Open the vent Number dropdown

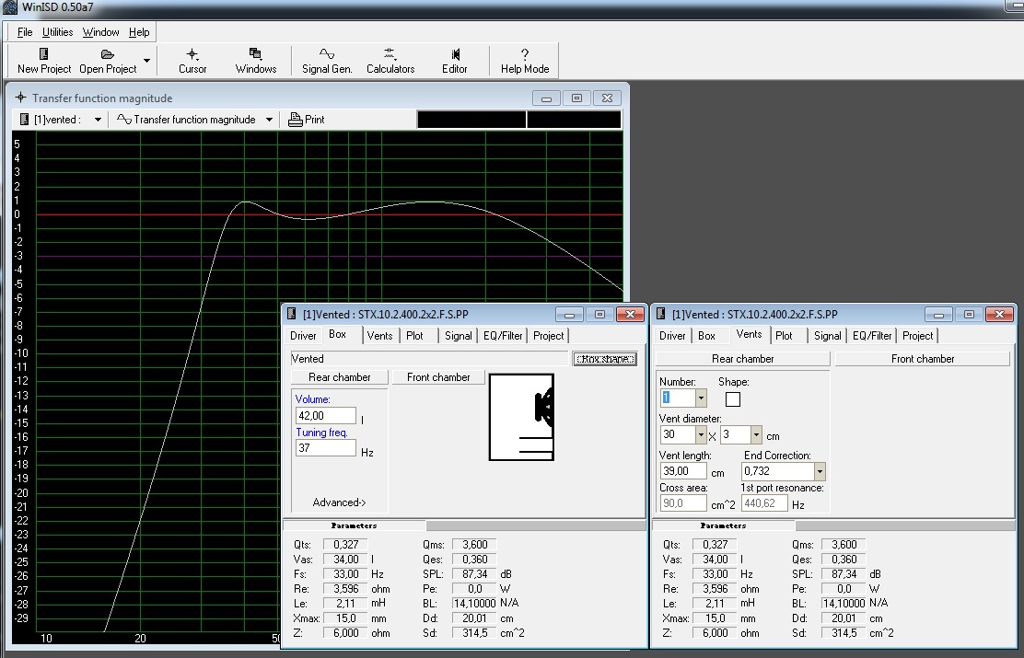(701, 398)
